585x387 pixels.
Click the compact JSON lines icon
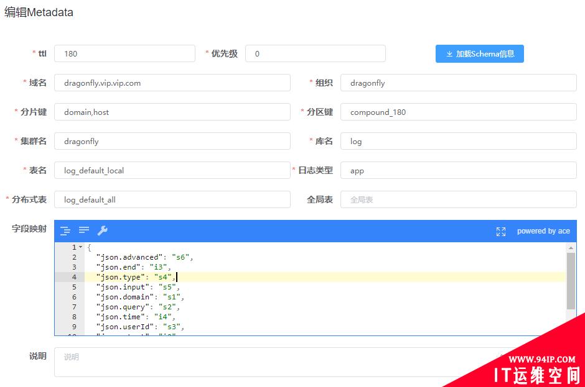click(84, 230)
